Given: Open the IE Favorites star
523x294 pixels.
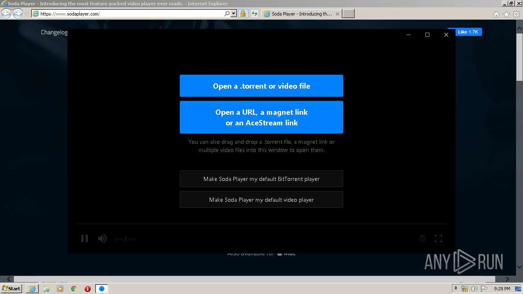Looking at the screenshot, I should 506,14.
